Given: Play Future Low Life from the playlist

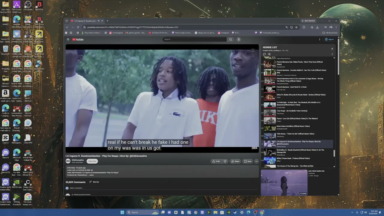Looking at the screenshot, I should click(297, 120).
